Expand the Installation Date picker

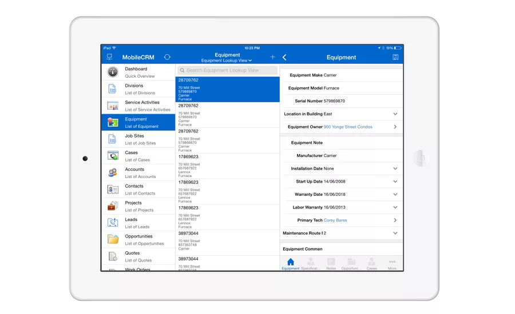pos(395,168)
